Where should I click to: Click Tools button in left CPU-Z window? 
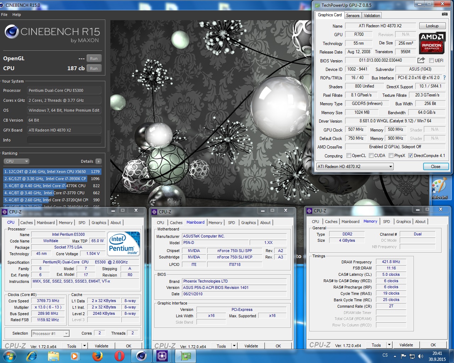pyautogui.click(x=72, y=346)
